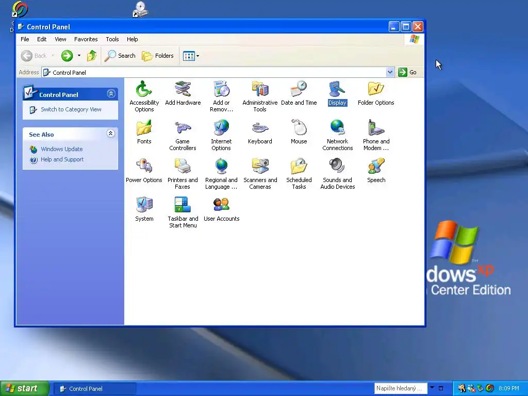Viewport: 528px width, 396px height.
Task: Click the Go button
Action: (407, 72)
